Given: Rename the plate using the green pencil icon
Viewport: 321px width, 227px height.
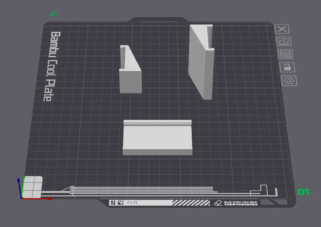Looking at the screenshot, I should (x=53, y=13).
